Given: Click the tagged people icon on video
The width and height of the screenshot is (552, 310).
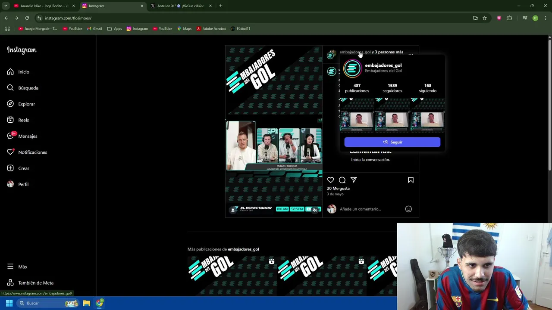Looking at the screenshot, I should click(233, 210).
